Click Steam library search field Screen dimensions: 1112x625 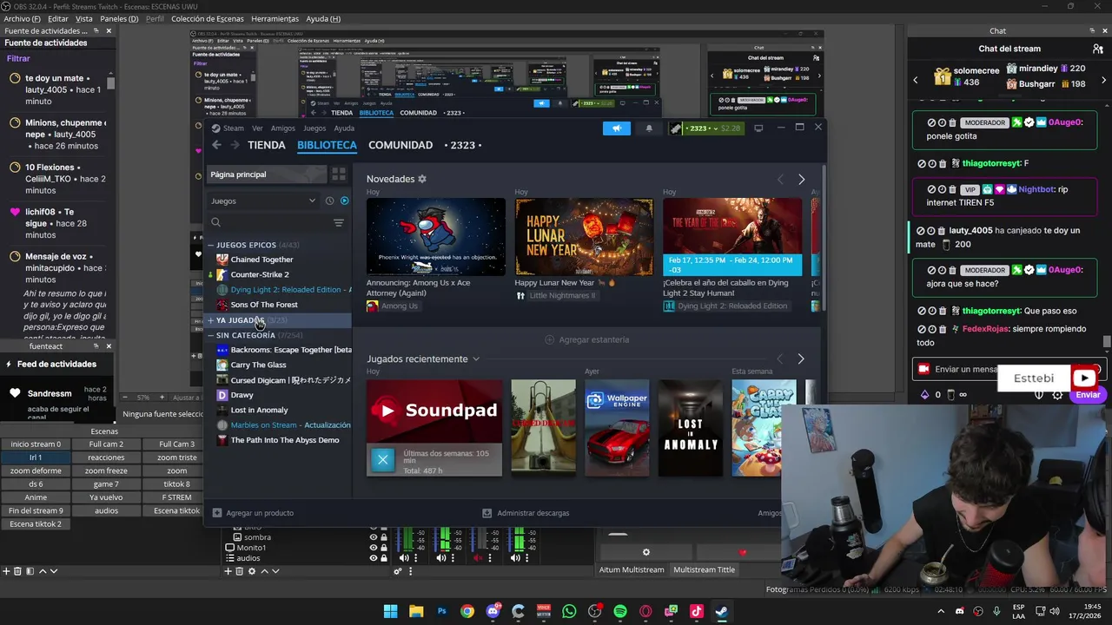pyautogui.click(x=269, y=223)
